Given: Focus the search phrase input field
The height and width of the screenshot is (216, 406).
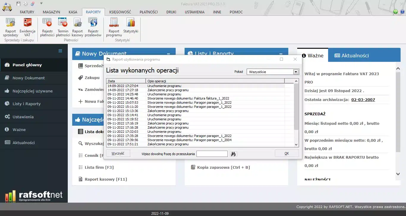Looking at the screenshot, I should tap(212, 154).
